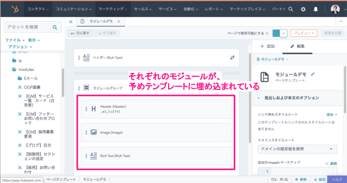This screenshot has width=347, height=183.
Task: Collapse the 見出しおよび本文のオプション section
Action: (x=259, y=98)
